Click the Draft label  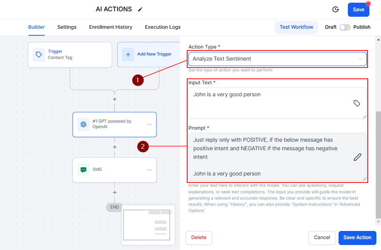click(x=331, y=27)
